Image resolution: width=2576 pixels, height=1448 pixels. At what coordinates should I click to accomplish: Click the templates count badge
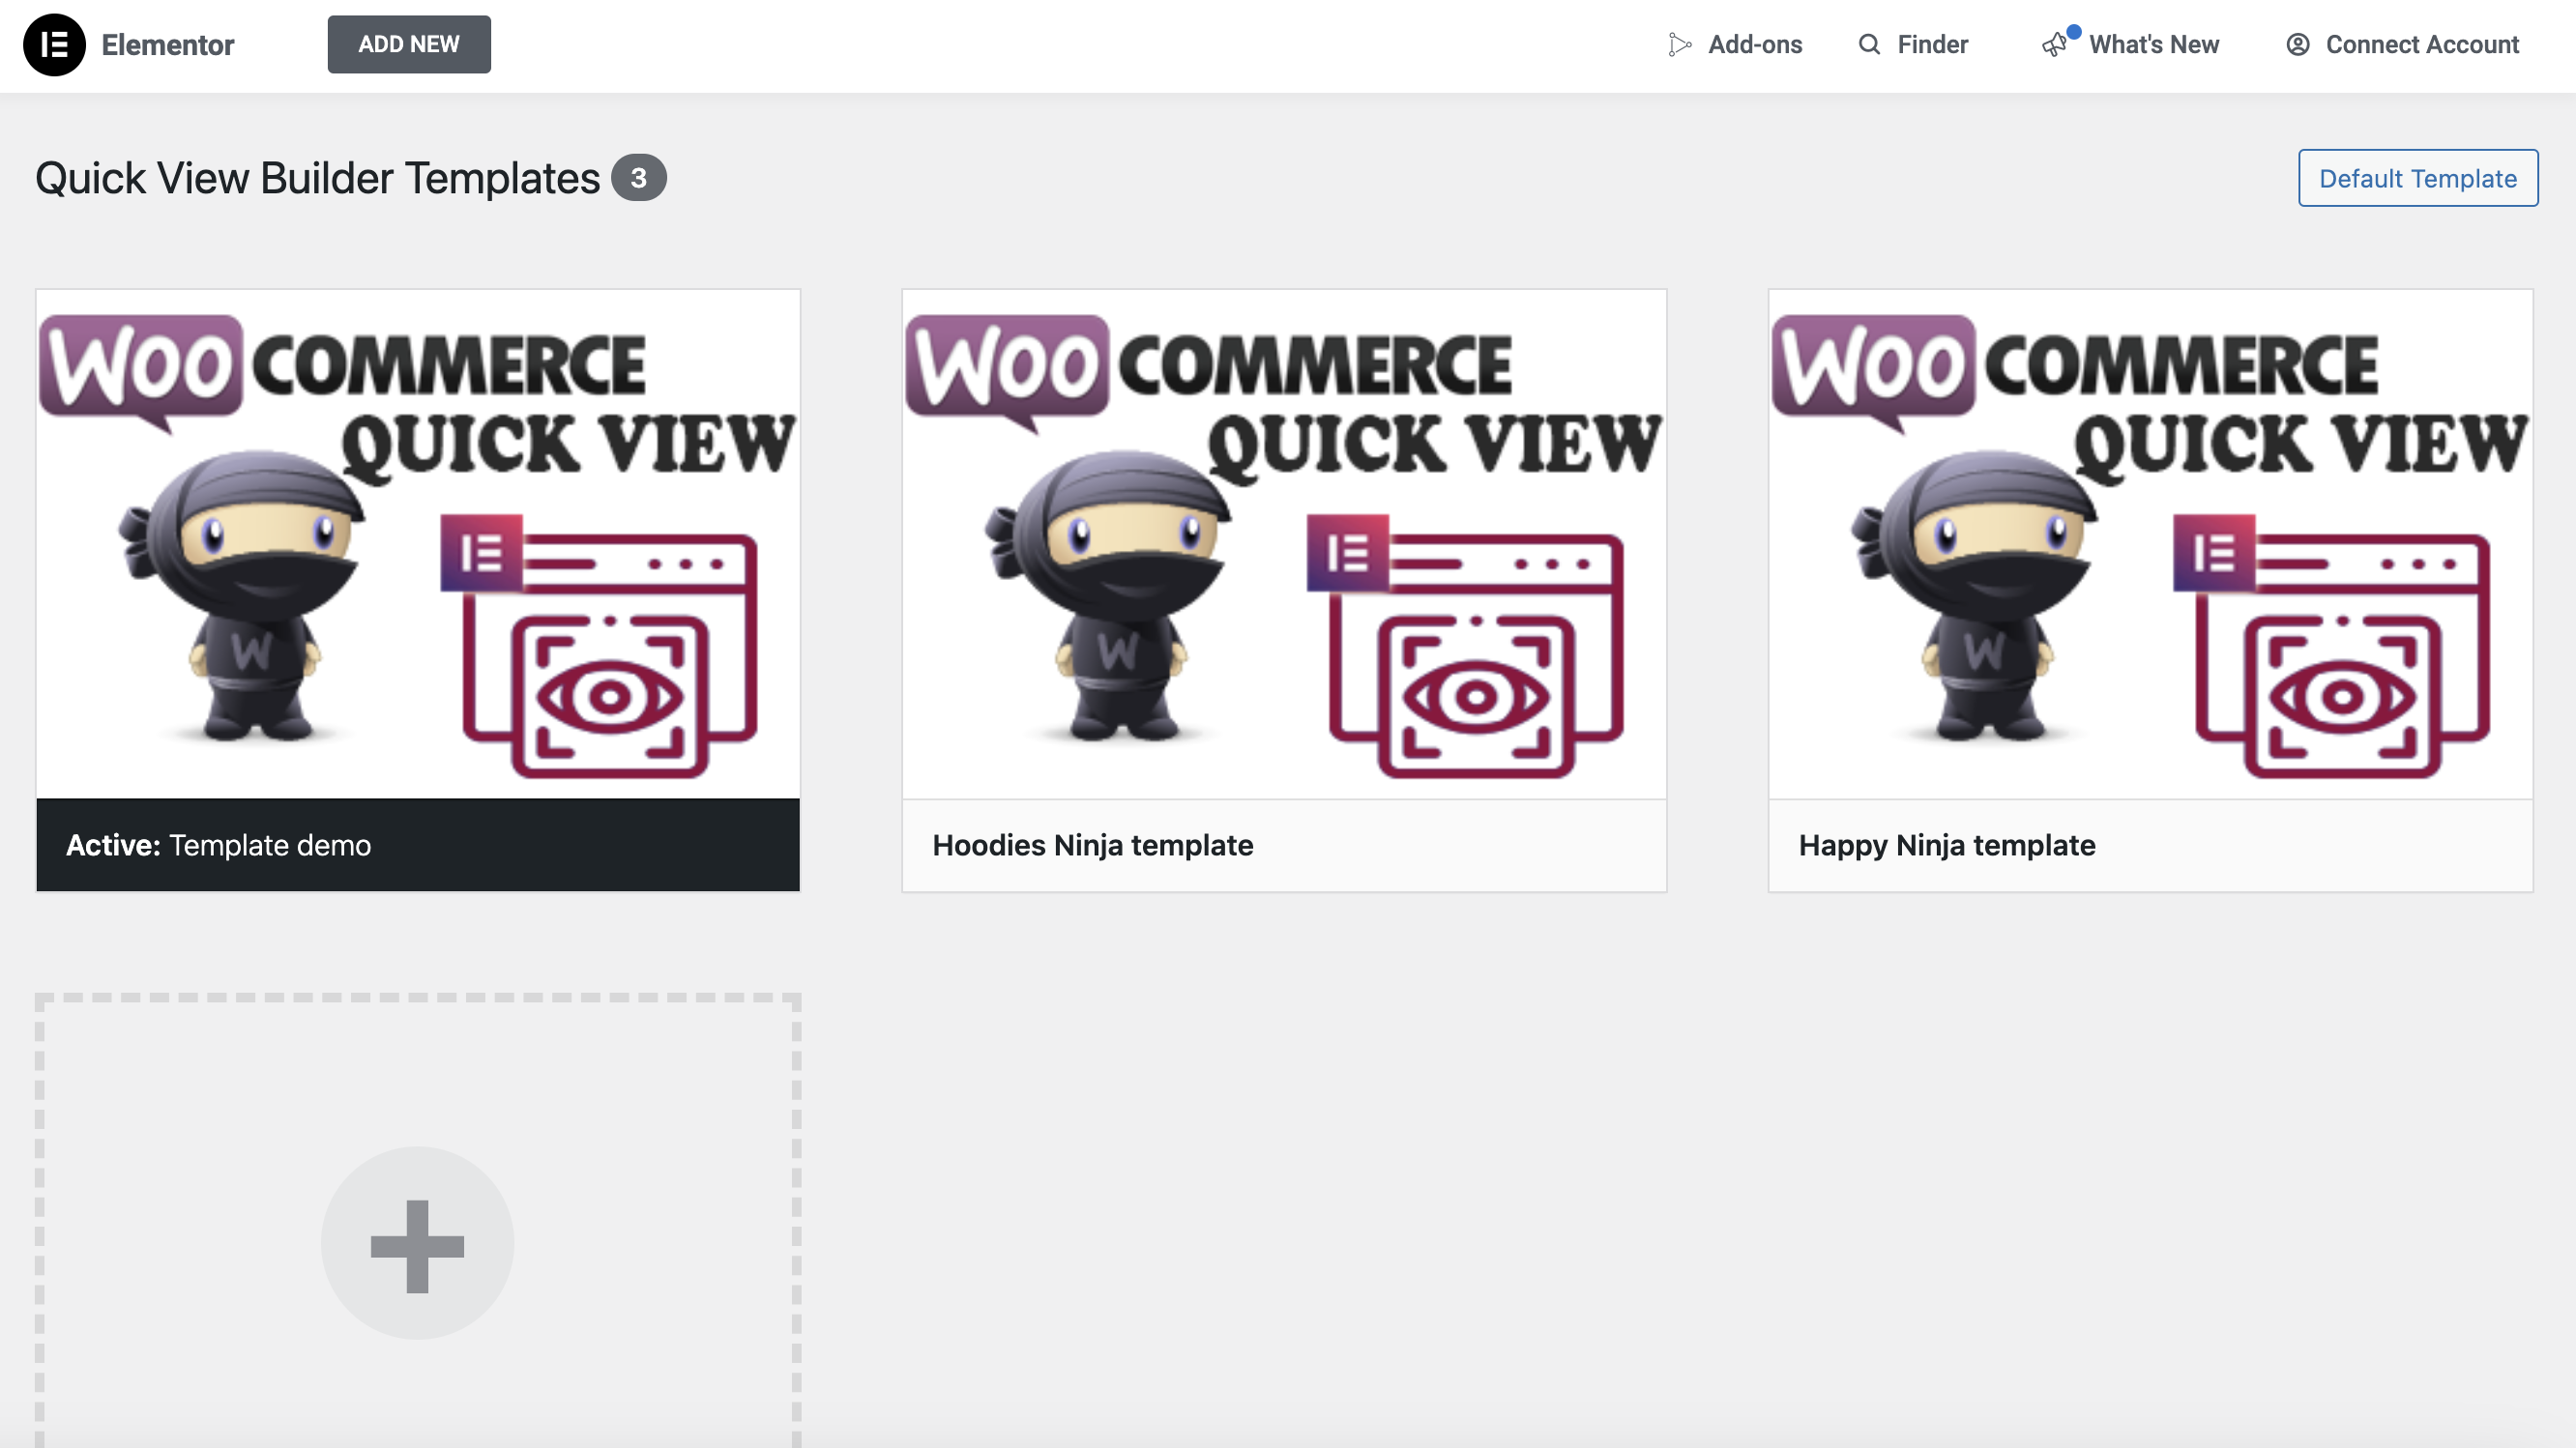[x=639, y=178]
